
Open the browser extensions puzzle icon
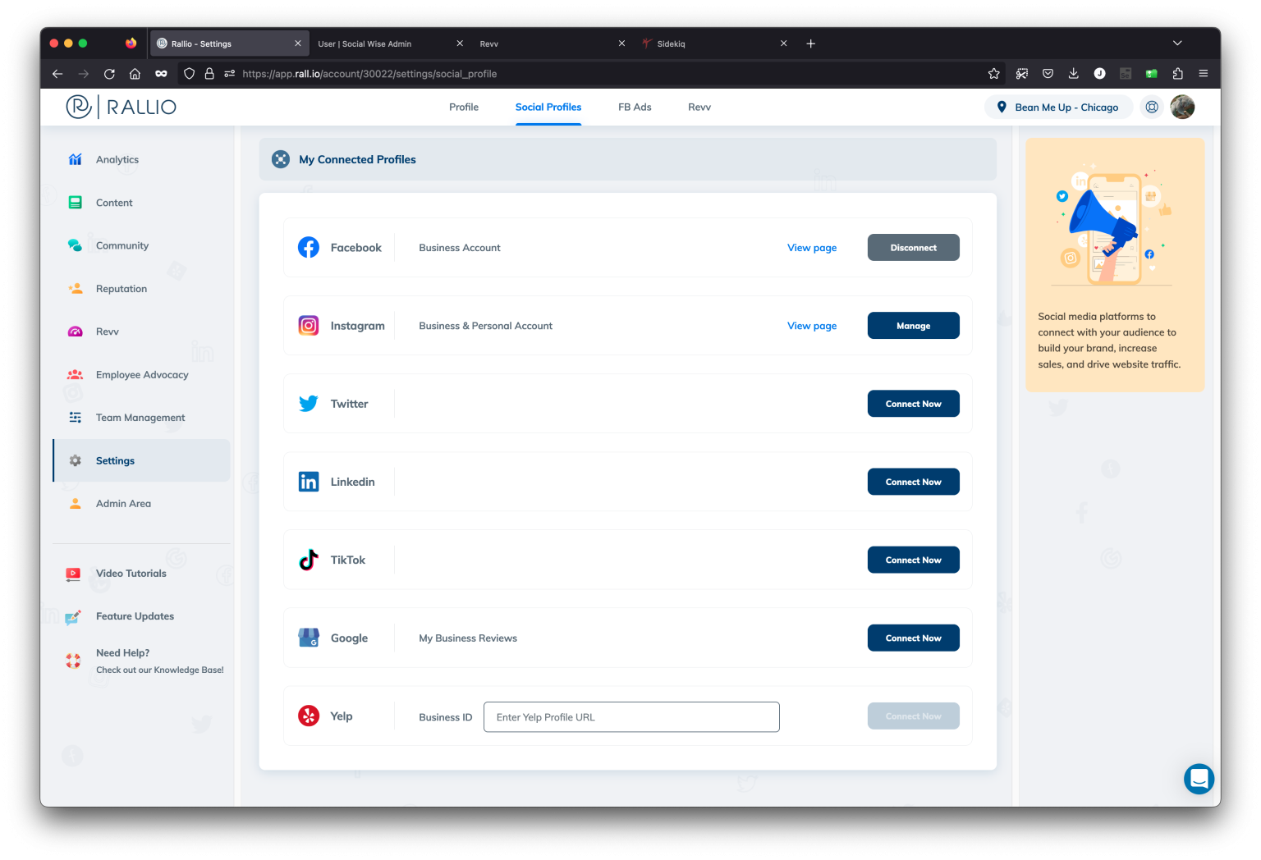[x=1177, y=74]
